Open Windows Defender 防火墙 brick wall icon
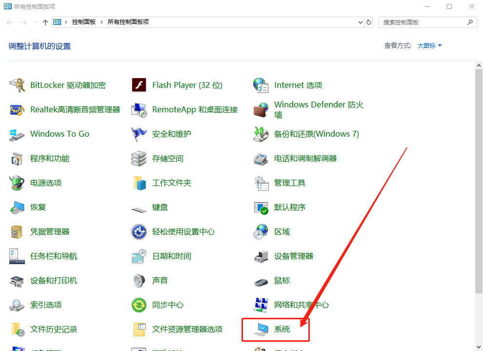 pyautogui.click(x=261, y=110)
